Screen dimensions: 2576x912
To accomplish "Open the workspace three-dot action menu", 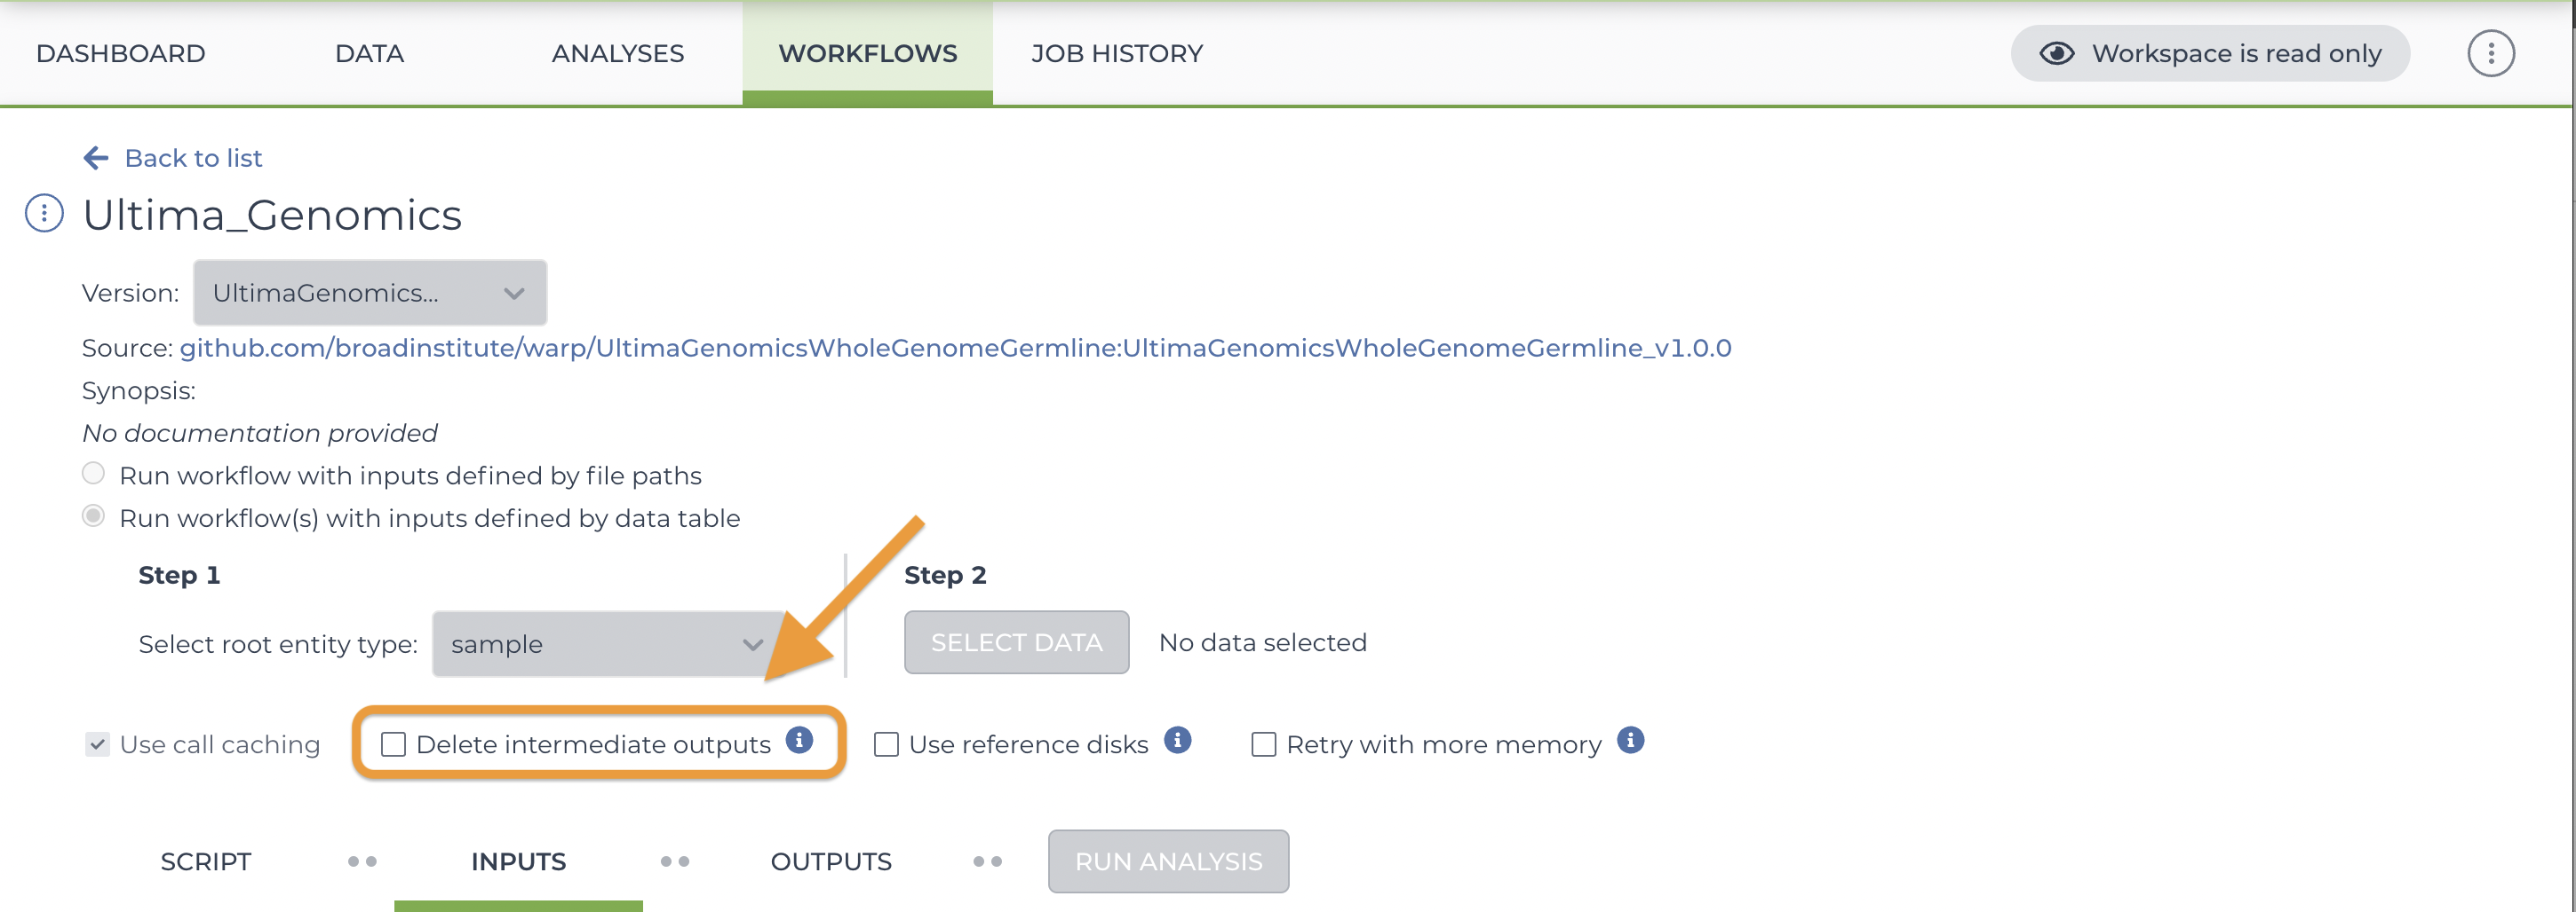I will pyautogui.click(x=2490, y=54).
